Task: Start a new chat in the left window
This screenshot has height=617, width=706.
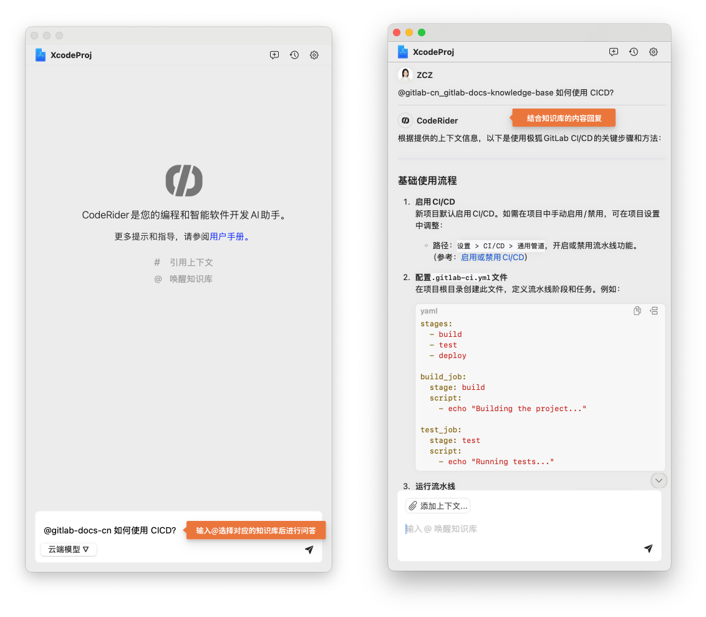Action: 274,55
